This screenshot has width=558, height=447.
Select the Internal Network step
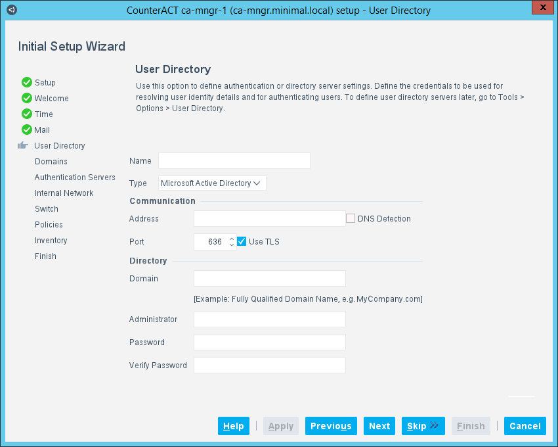(64, 193)
